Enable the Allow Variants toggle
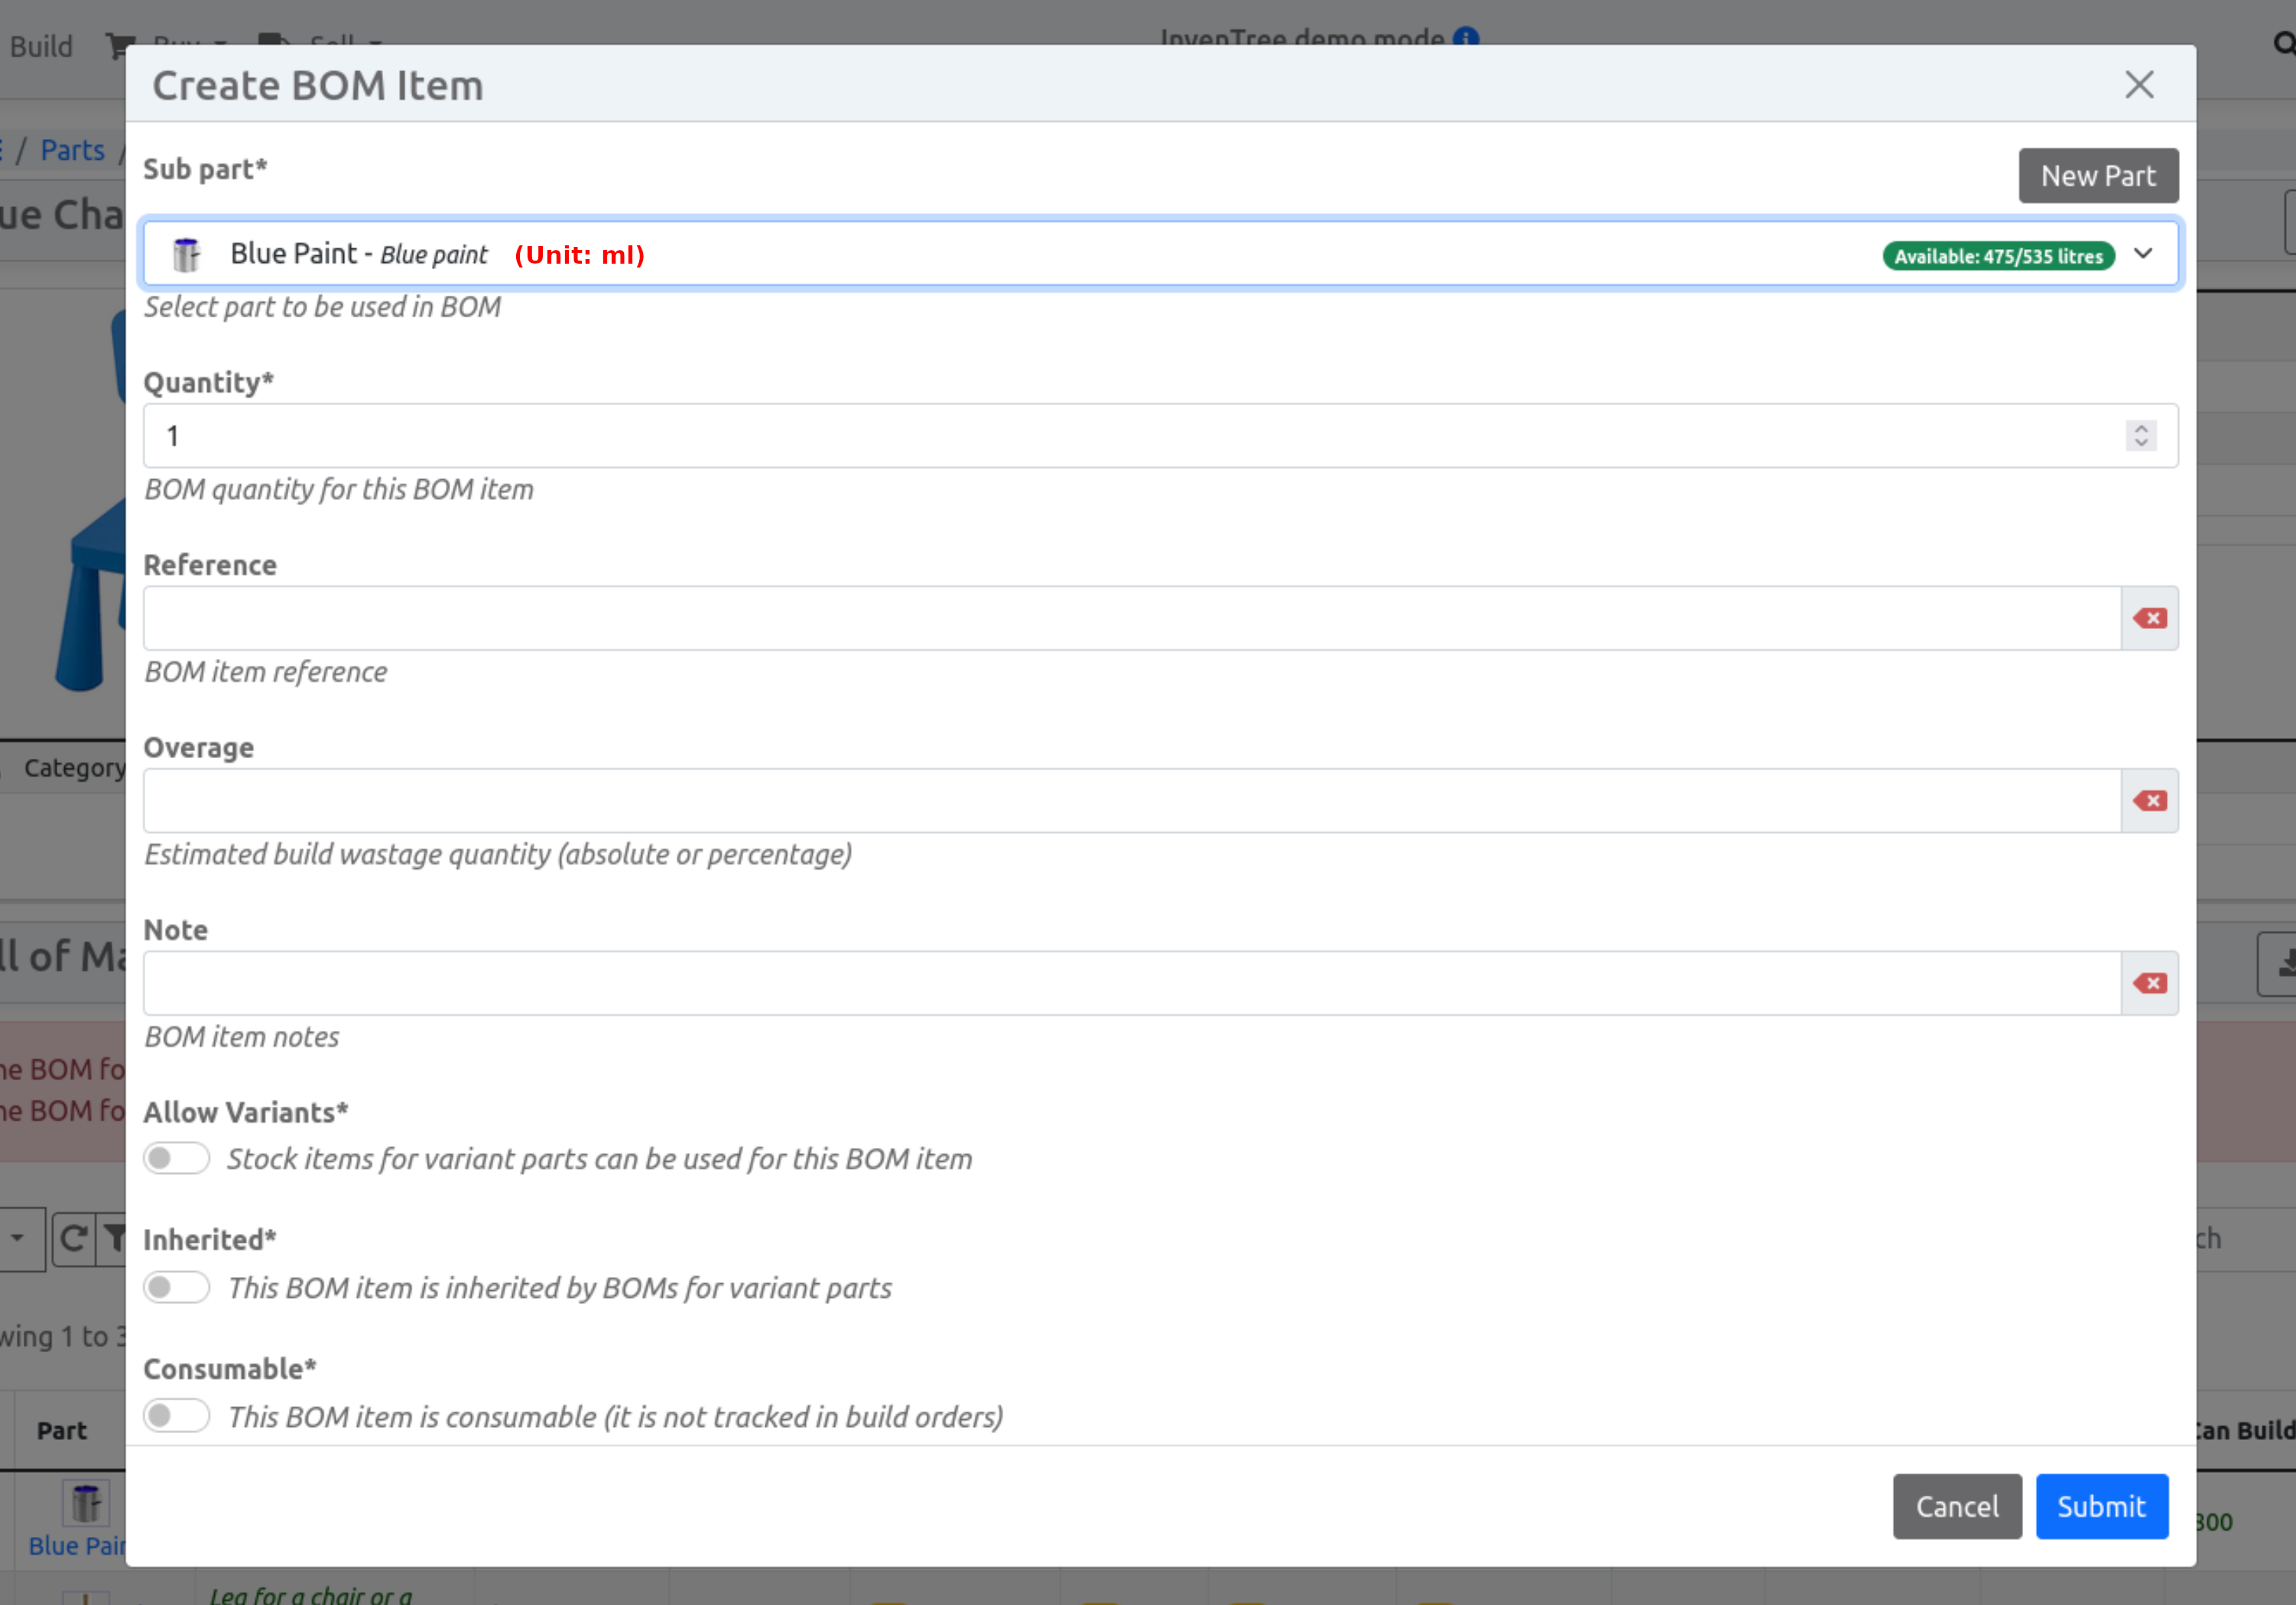Screen dimensions: 2296x1605 tap(176, 1157)
